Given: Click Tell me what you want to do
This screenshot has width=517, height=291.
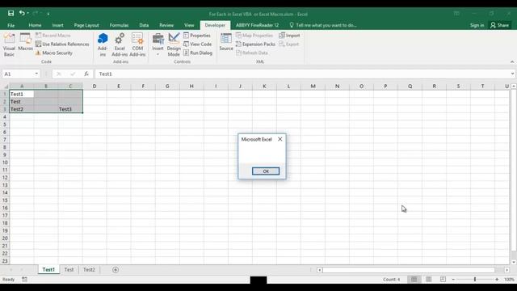Looking at the screenshot, I should (x=323, y=25).
